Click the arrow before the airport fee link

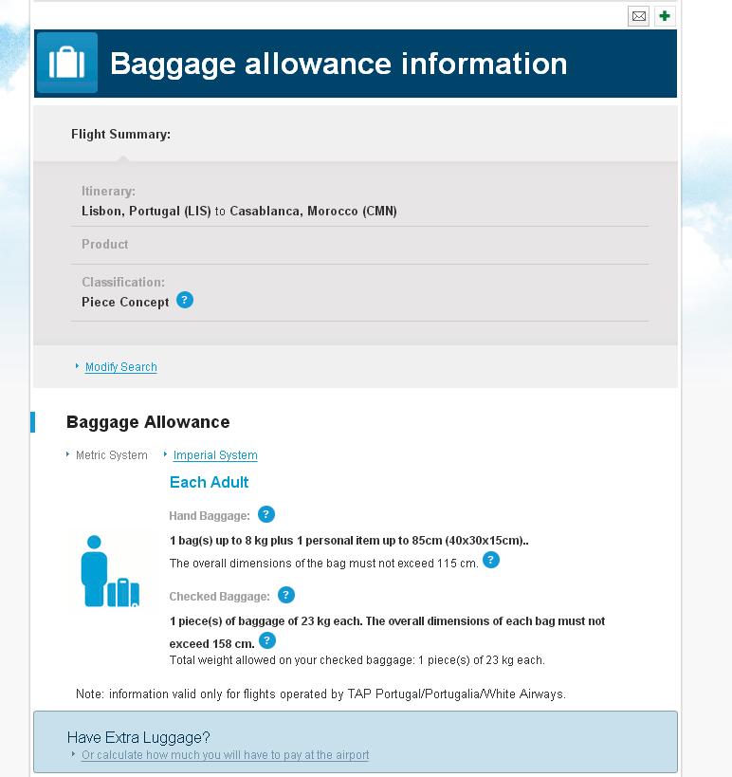(74, 756)
